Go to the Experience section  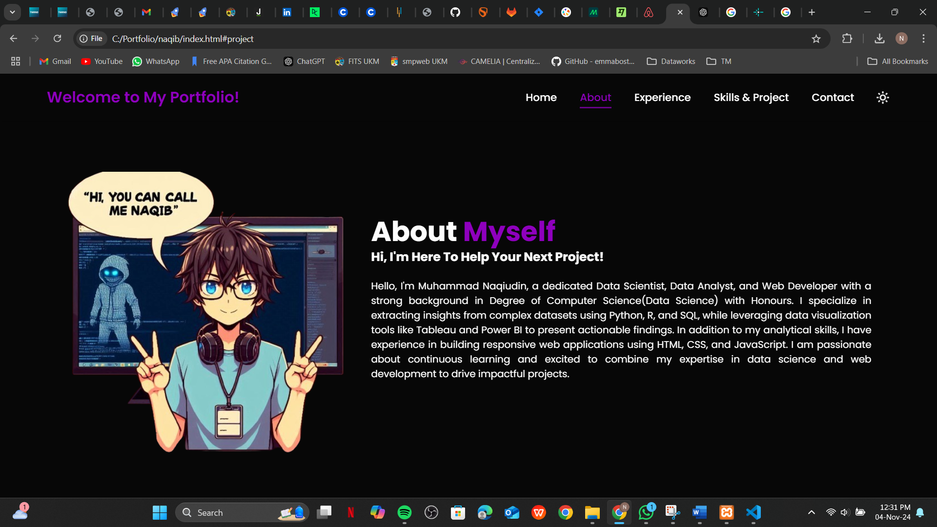662,97
